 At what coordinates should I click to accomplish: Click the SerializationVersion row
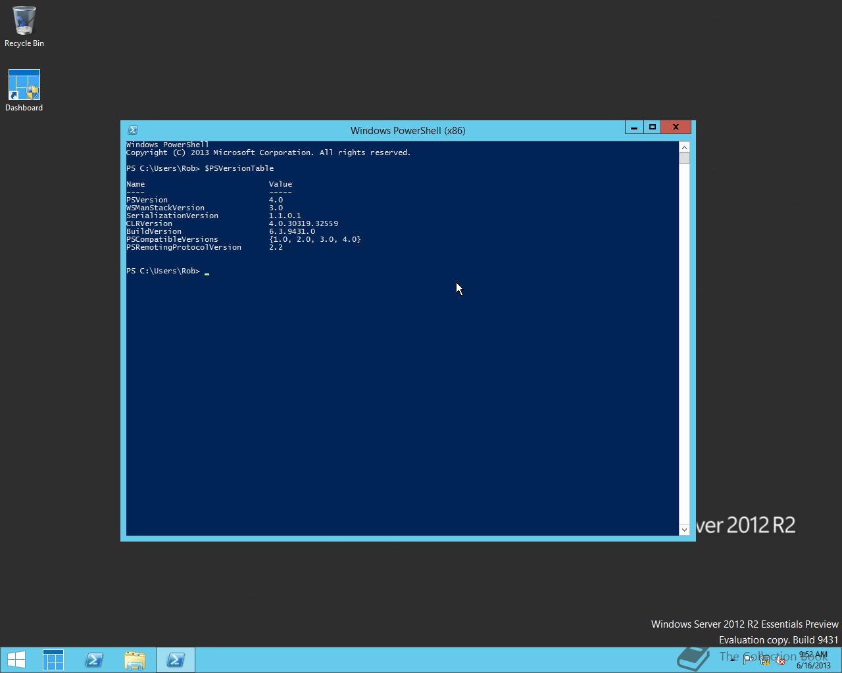[214, 216]
